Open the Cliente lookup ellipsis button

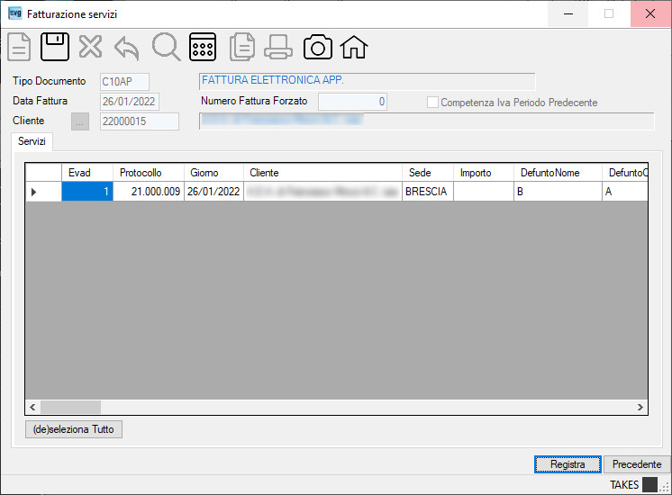[80, 121]
